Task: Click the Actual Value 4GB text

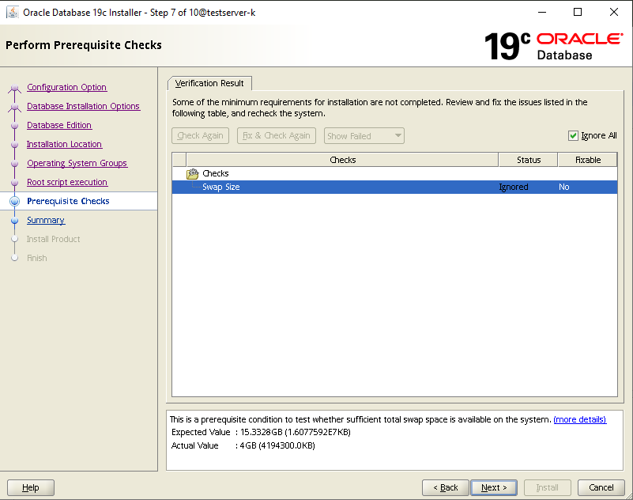Action: tap(243, 445)
